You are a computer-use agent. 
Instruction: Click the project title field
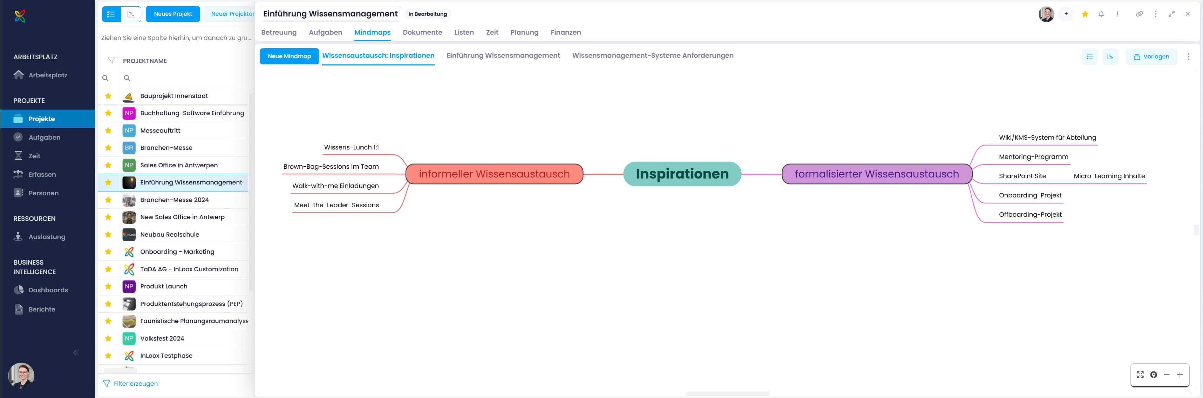pos(330,14)
